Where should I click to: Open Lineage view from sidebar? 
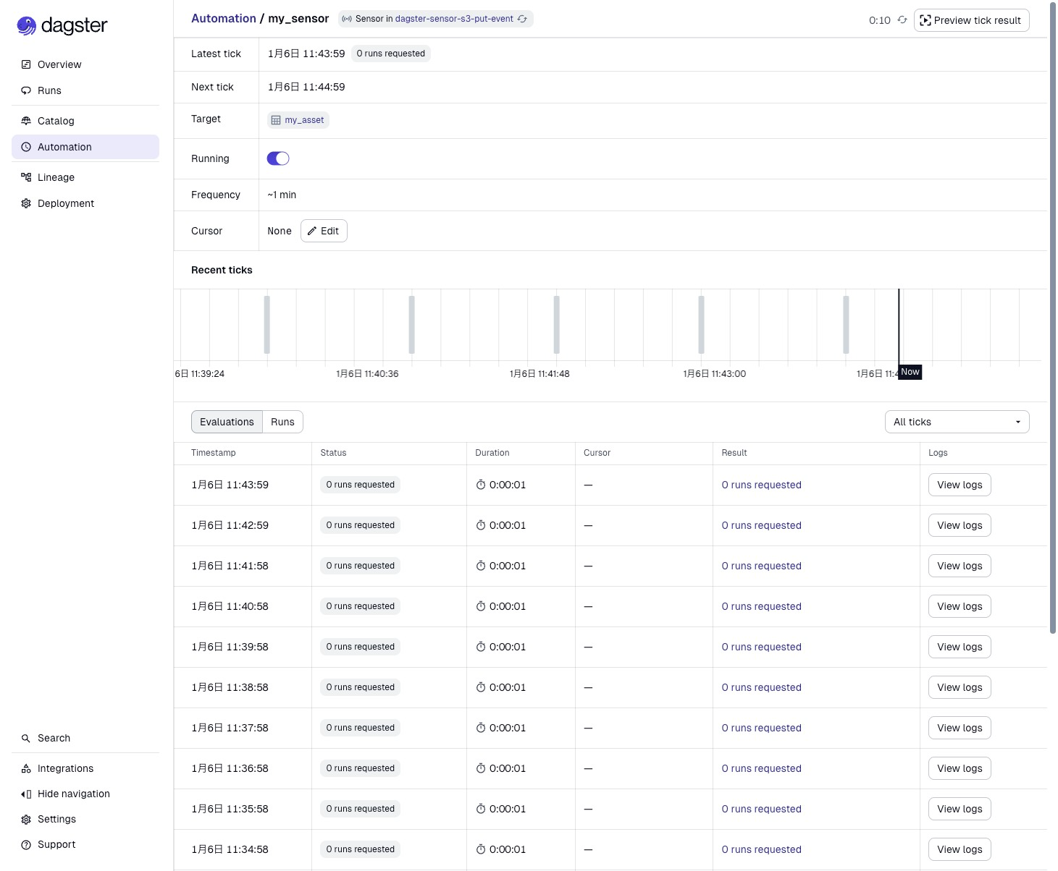[56, 177]
